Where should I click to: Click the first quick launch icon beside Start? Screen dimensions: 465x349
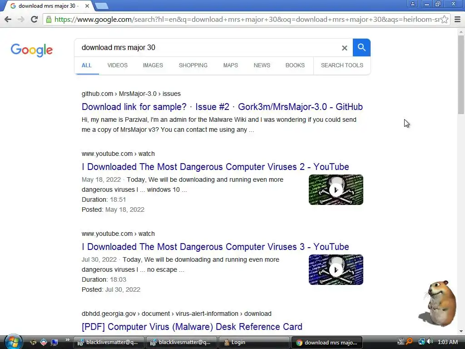tap(33, 342)
